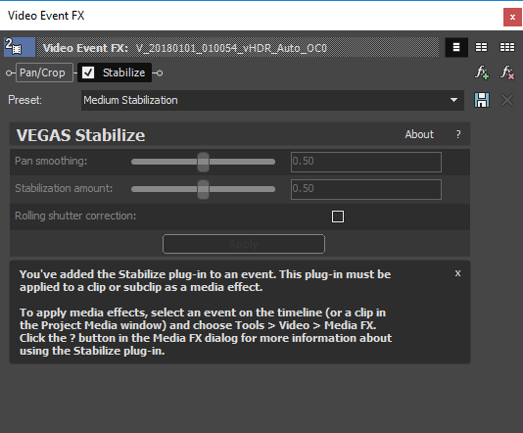Viewport: 523px width, 433px height.
Task: Click the chain start connector node
Action: pyautogui.click(x=9, y=72)
